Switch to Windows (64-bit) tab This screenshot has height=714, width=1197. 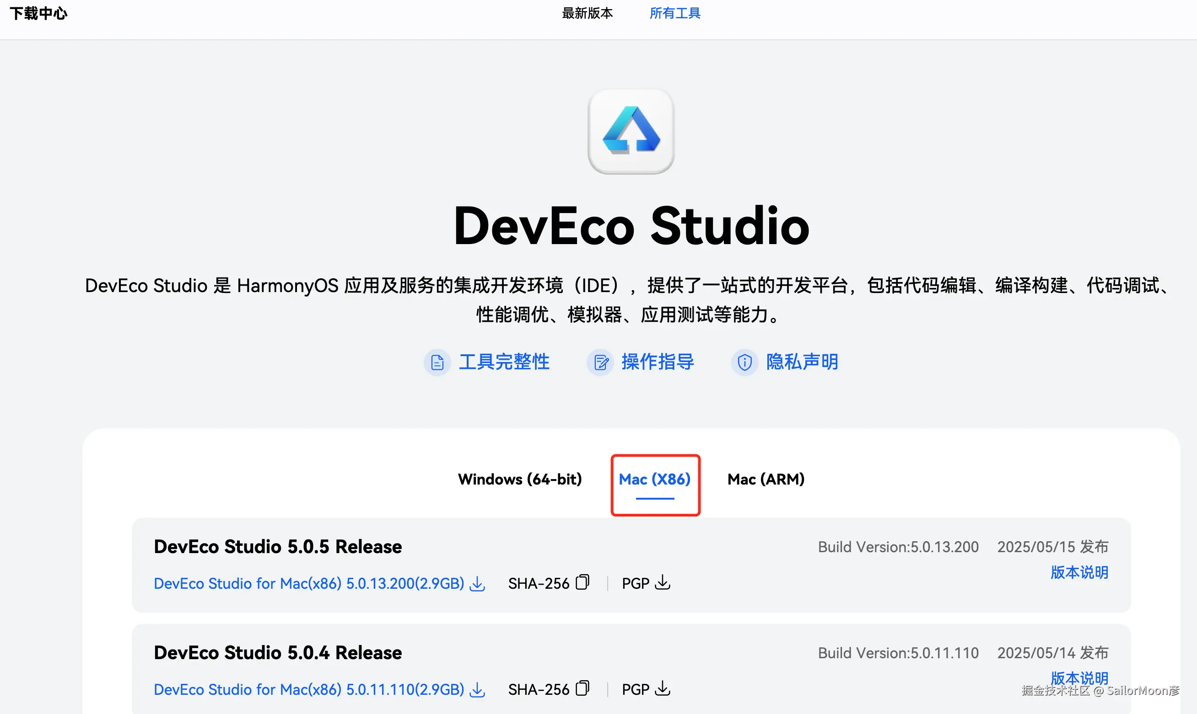tap(519, 479)
